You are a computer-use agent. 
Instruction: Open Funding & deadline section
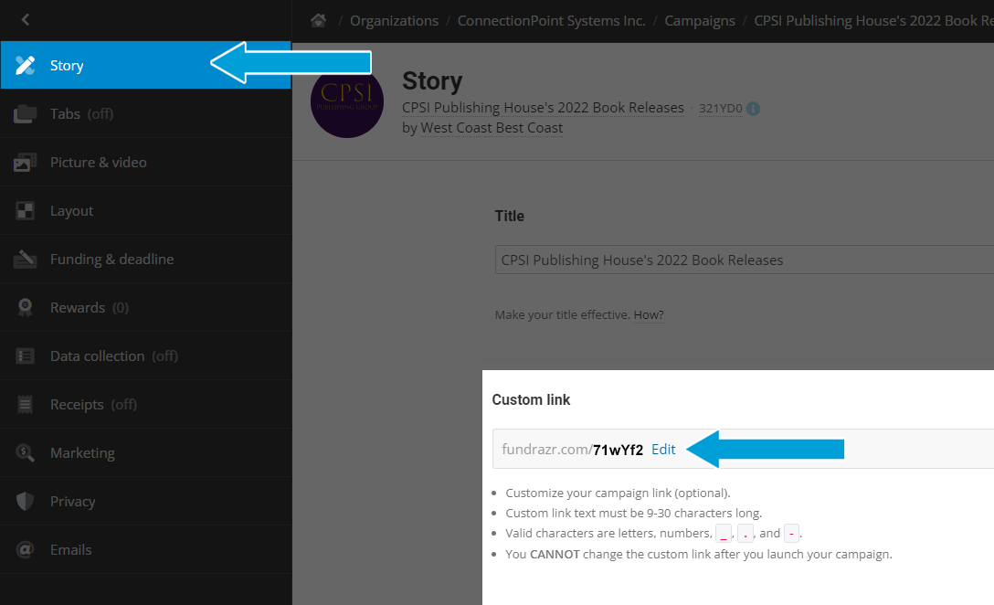click(146, 259)
